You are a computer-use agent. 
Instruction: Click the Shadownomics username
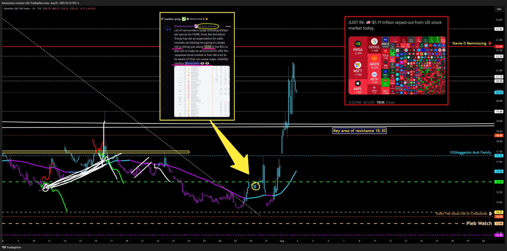click(x=184, y=26)
